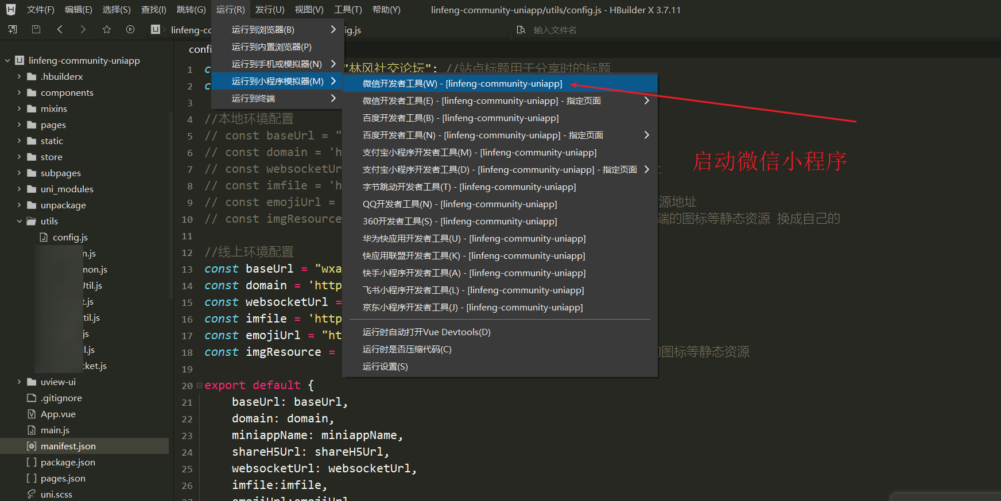This screenshot has height=501, width=1001.
Task: Click the .gitignore file icon
Action: [x=32, y=398]
